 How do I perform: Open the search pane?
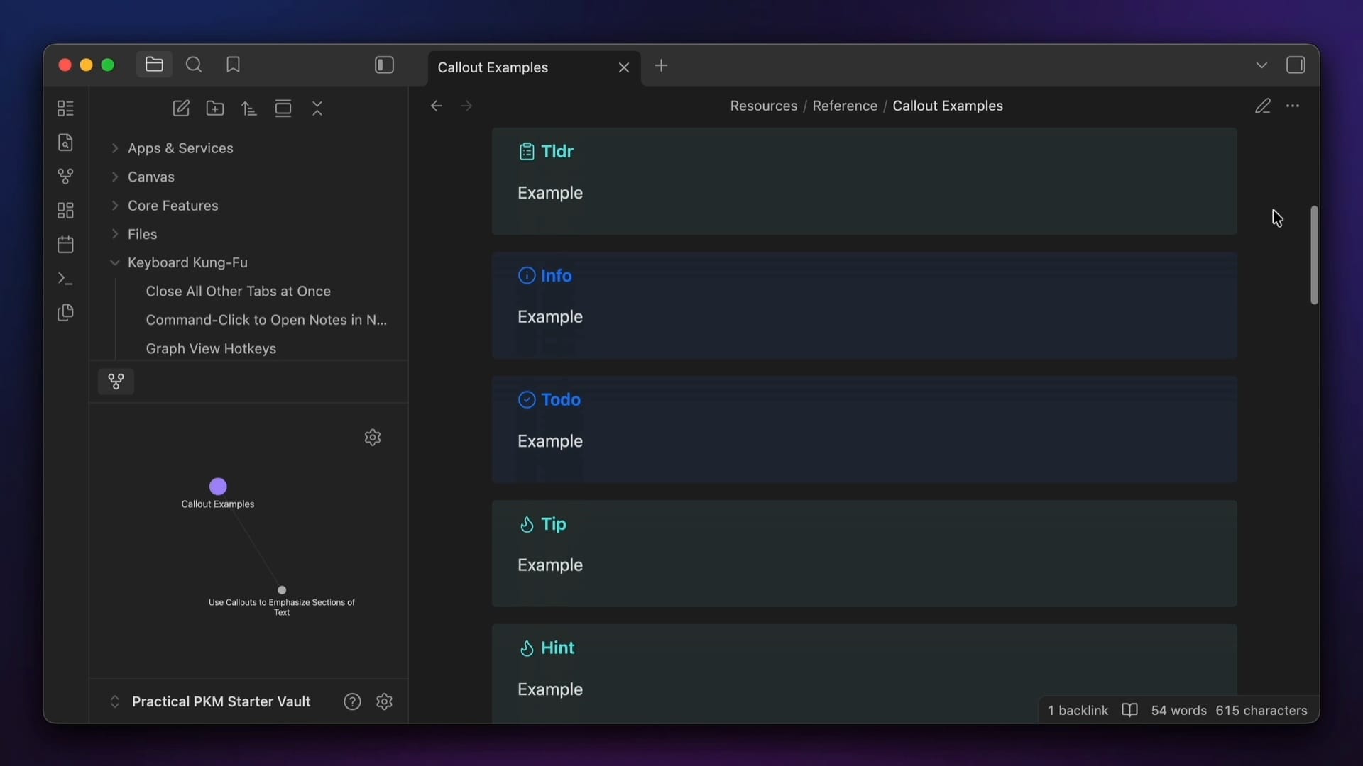point(194,65)
